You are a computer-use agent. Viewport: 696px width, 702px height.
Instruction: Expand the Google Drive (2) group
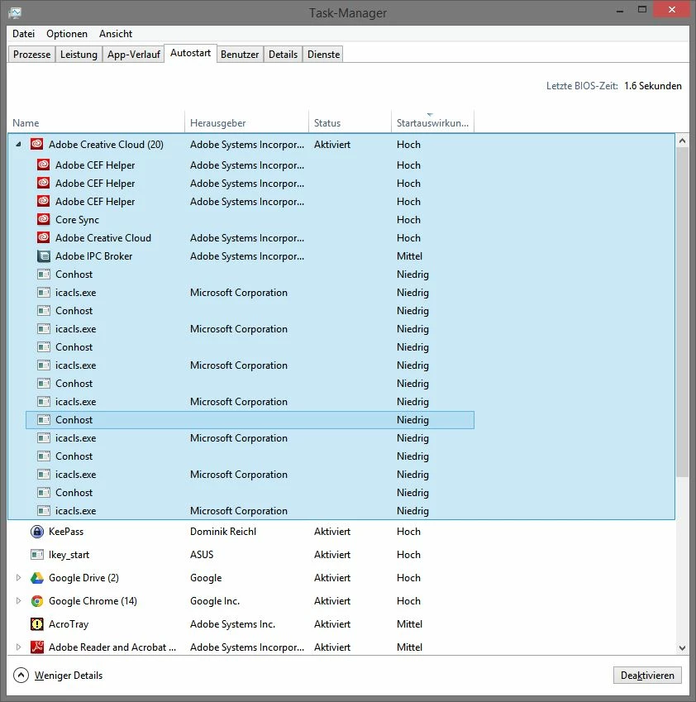click(x=18, y=577)
